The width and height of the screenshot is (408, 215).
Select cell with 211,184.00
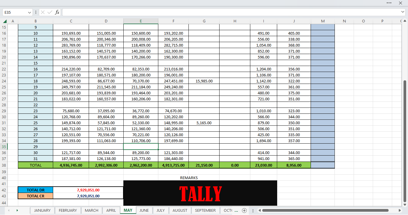pos(141,87)
